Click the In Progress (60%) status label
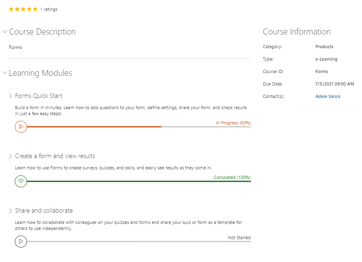The height and width of the screenshot is (262, 362). coord(233,123)
